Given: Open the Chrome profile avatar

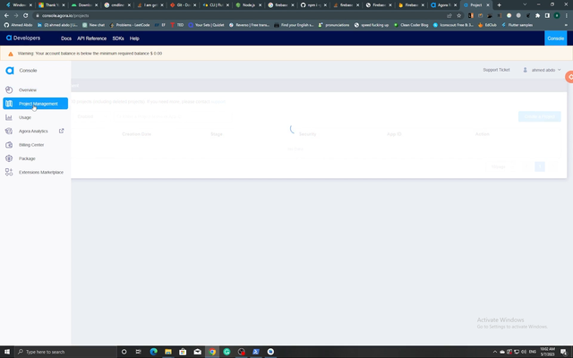Looking at the screenshot, I should (x=557, y=16).
